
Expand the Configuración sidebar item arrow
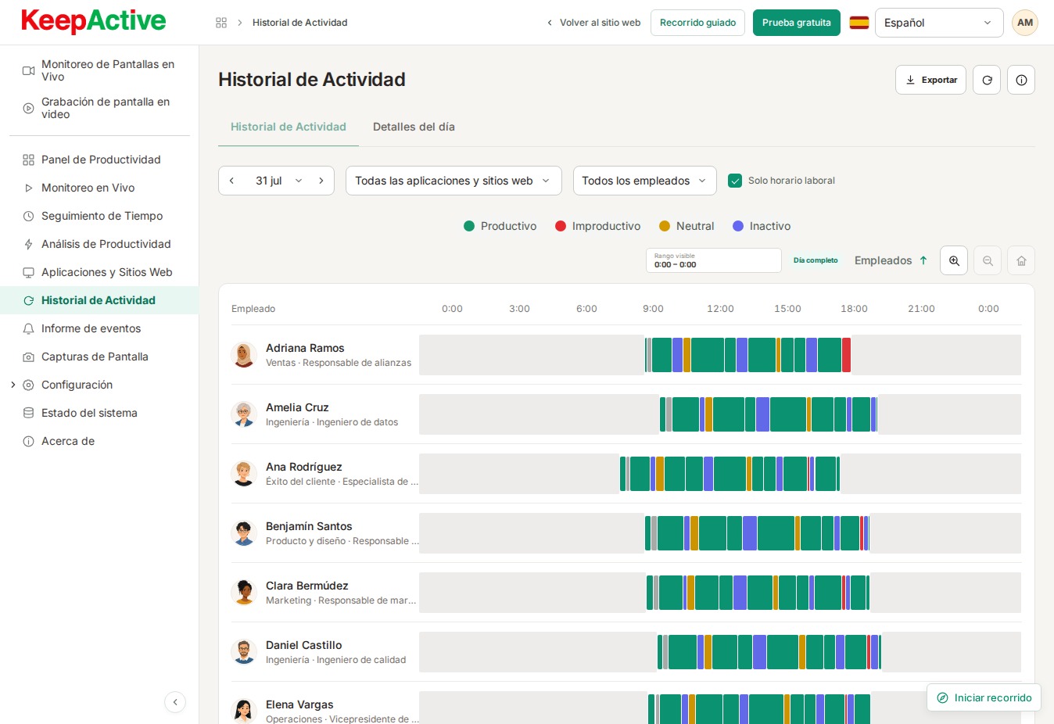tap(13, 385)
